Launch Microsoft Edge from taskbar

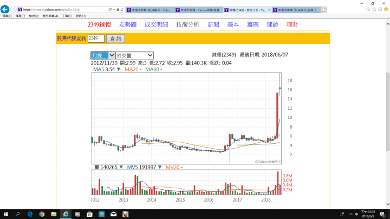[x=30, y=214]
